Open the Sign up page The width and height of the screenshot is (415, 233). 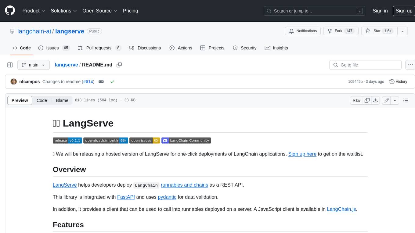[404, 11]
